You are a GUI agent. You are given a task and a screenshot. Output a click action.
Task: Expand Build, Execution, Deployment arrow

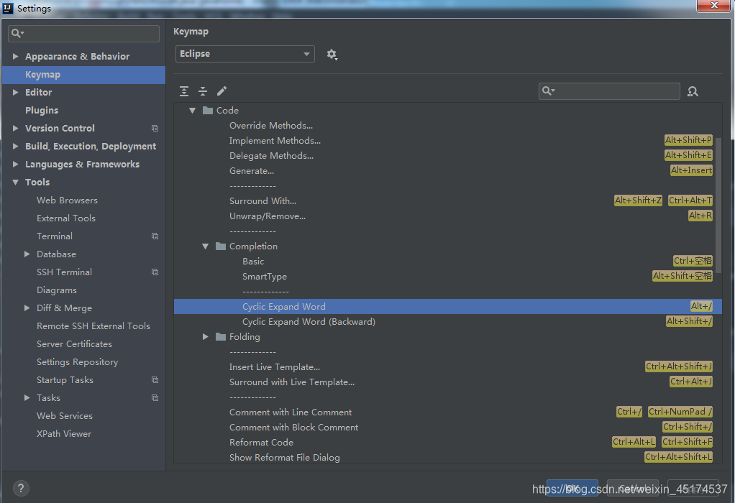coord(16,146)
